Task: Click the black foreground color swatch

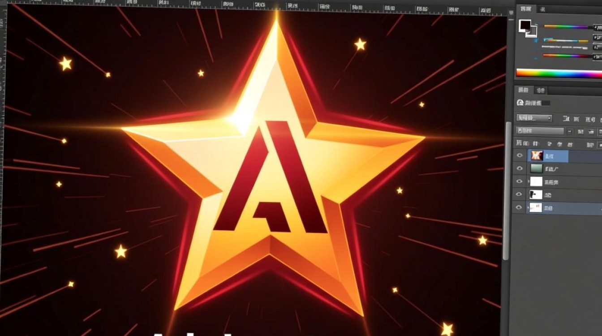Action: tap(525, 26)
